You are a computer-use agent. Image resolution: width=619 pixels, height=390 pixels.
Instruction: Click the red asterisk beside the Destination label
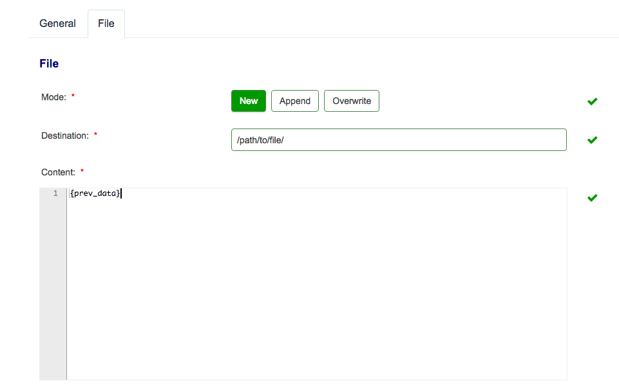(x=95, y=132)
